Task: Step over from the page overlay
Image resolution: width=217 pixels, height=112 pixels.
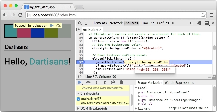Action: tap(58, 26)
